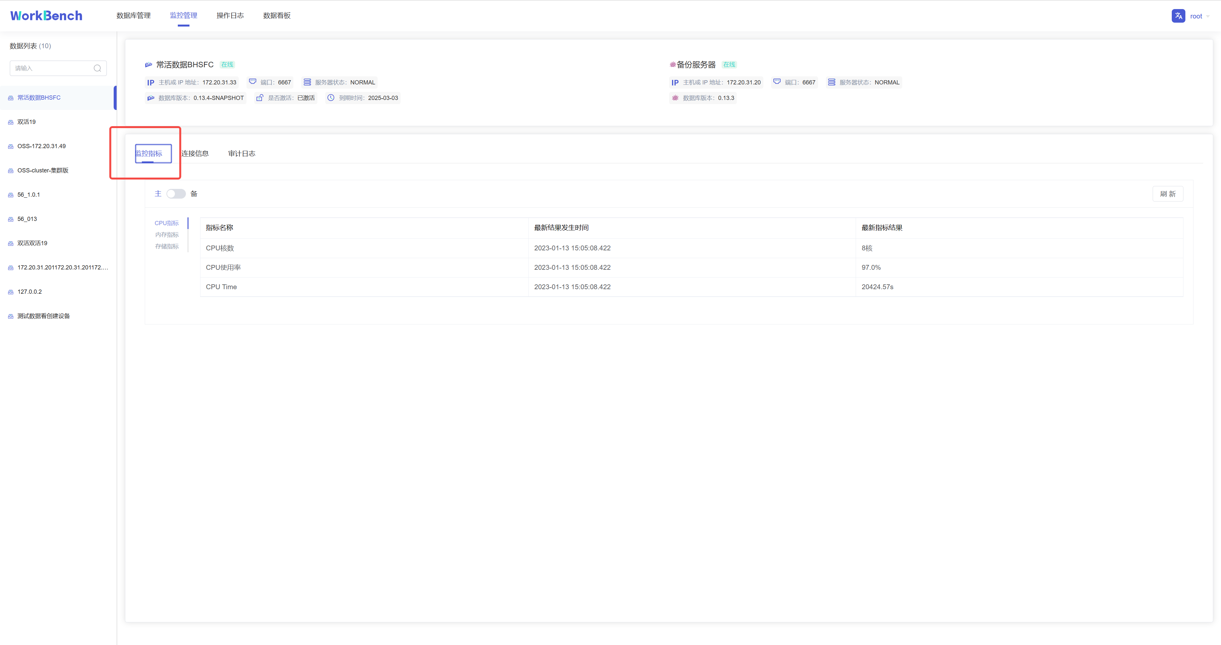Click the database icon beside OSS-172.20.31.49
The image size is (1221, 645).
click(10, 146)
